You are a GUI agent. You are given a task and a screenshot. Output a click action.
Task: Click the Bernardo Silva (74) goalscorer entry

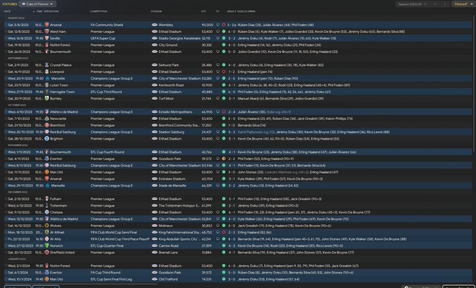(x=252, y=125)
